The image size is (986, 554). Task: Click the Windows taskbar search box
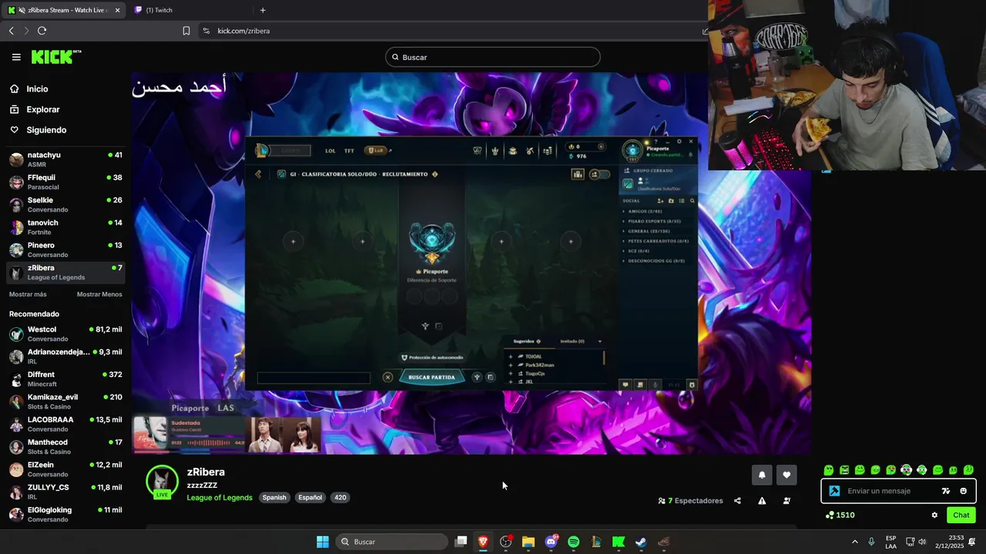pyautogui.click(x=392, y=542)
